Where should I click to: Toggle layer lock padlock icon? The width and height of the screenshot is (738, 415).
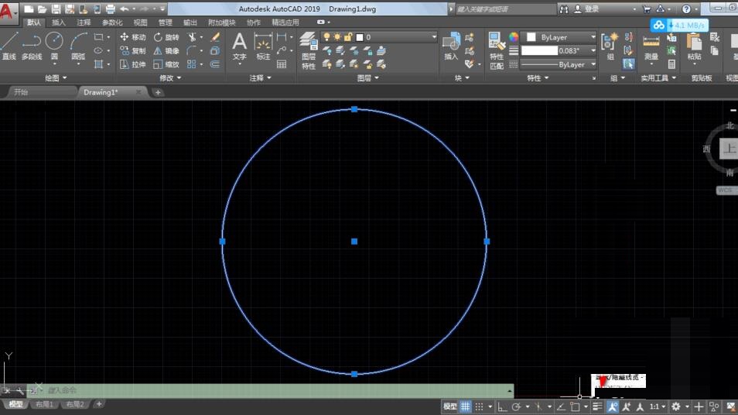tap(348, 36)
